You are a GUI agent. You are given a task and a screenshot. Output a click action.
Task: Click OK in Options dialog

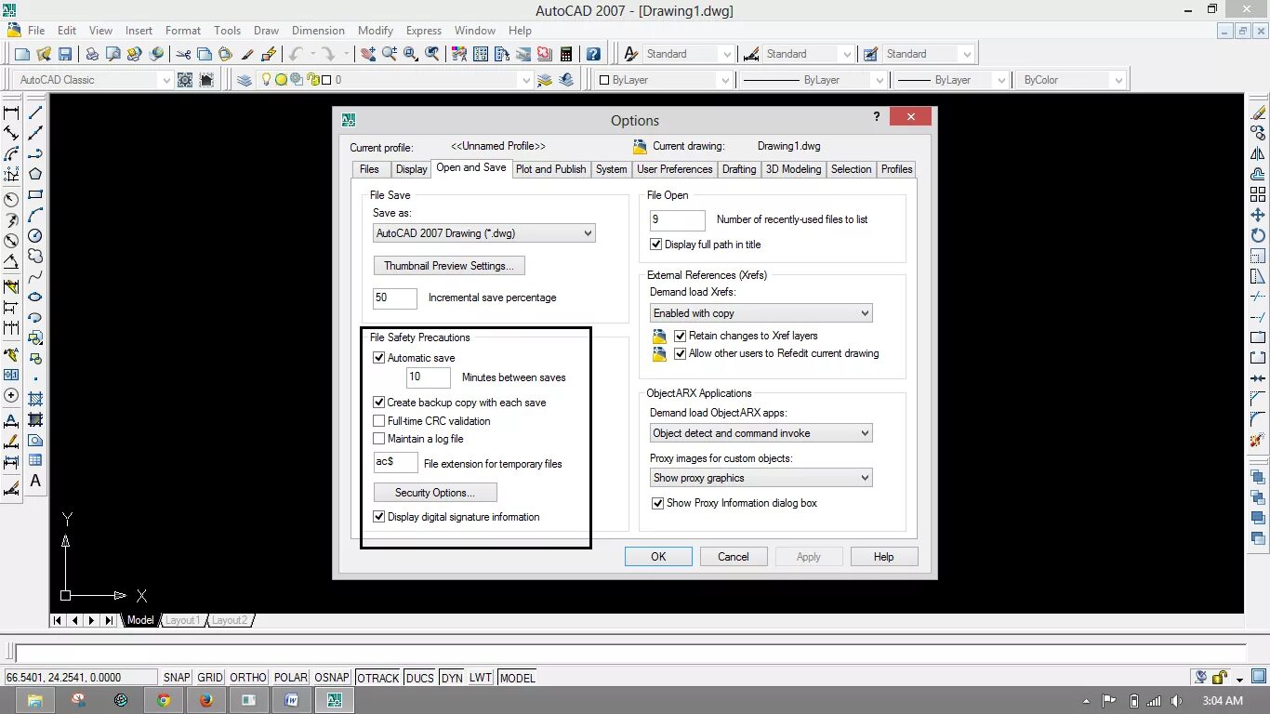click(x=658, y=557)
